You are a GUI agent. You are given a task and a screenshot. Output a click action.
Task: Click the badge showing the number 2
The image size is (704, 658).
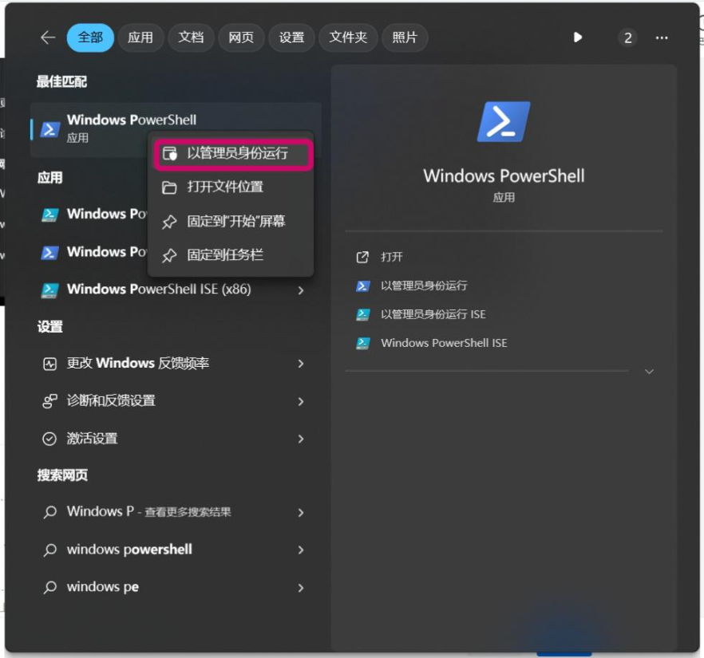pos(627,37)
